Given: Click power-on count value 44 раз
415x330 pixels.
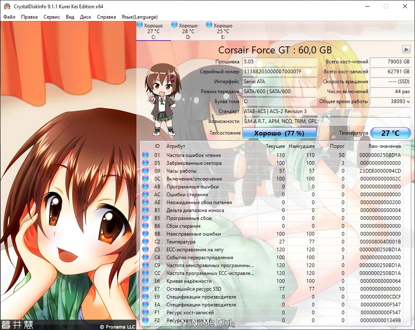Looking at the screenshot, I should click(390, 92).
